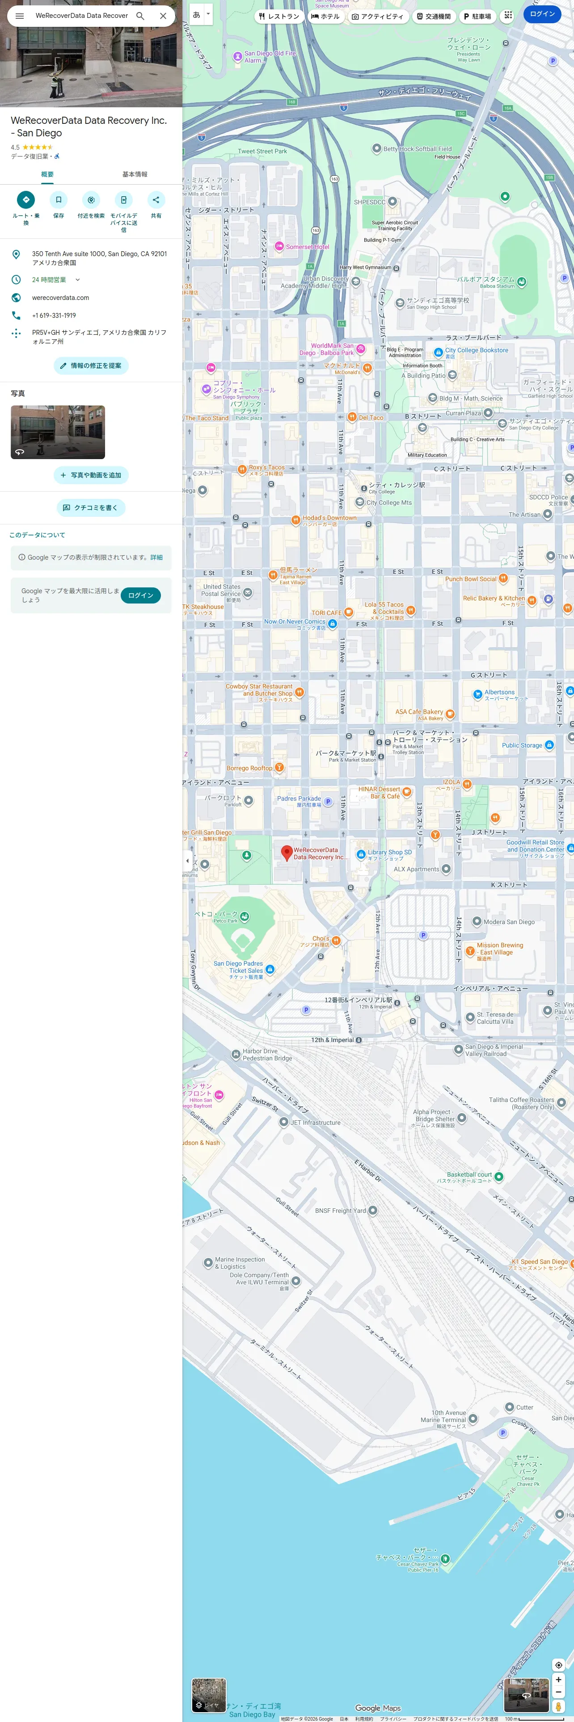
Task: Open the map layers switcher
Action: pyautogui.click(x=208, y=1695)
